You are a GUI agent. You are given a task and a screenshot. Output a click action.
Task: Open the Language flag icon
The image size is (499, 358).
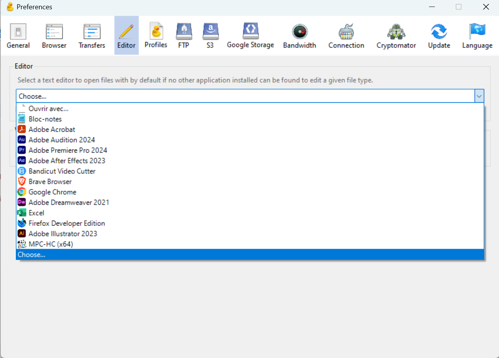pos(477,32)
